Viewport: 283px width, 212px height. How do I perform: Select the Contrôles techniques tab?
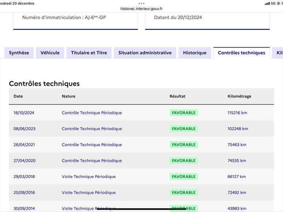coord(242,53)
